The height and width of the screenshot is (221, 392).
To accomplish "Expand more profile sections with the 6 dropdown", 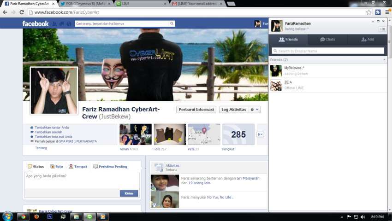I will point(260,134).
